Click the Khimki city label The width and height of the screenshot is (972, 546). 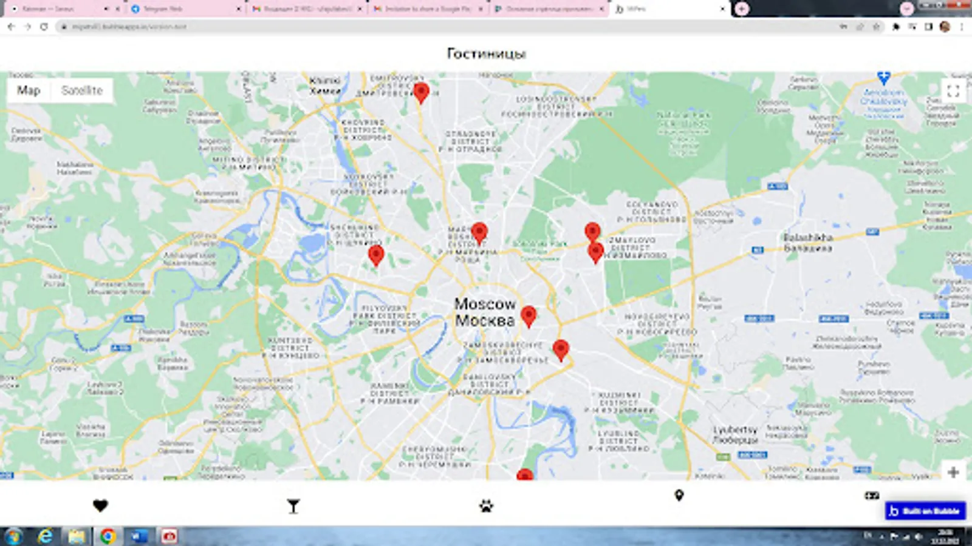[x=325, y=86]
